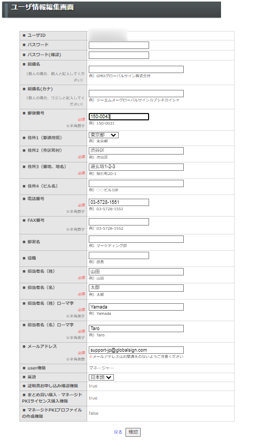Image resolution: width=273 pixels, height=441 pixels.
Task: Click the 住所2 field containing 渋谷区
Action: (136, 151)
